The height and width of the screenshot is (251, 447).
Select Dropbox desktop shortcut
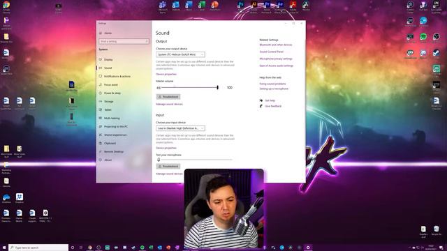(20, 198)
